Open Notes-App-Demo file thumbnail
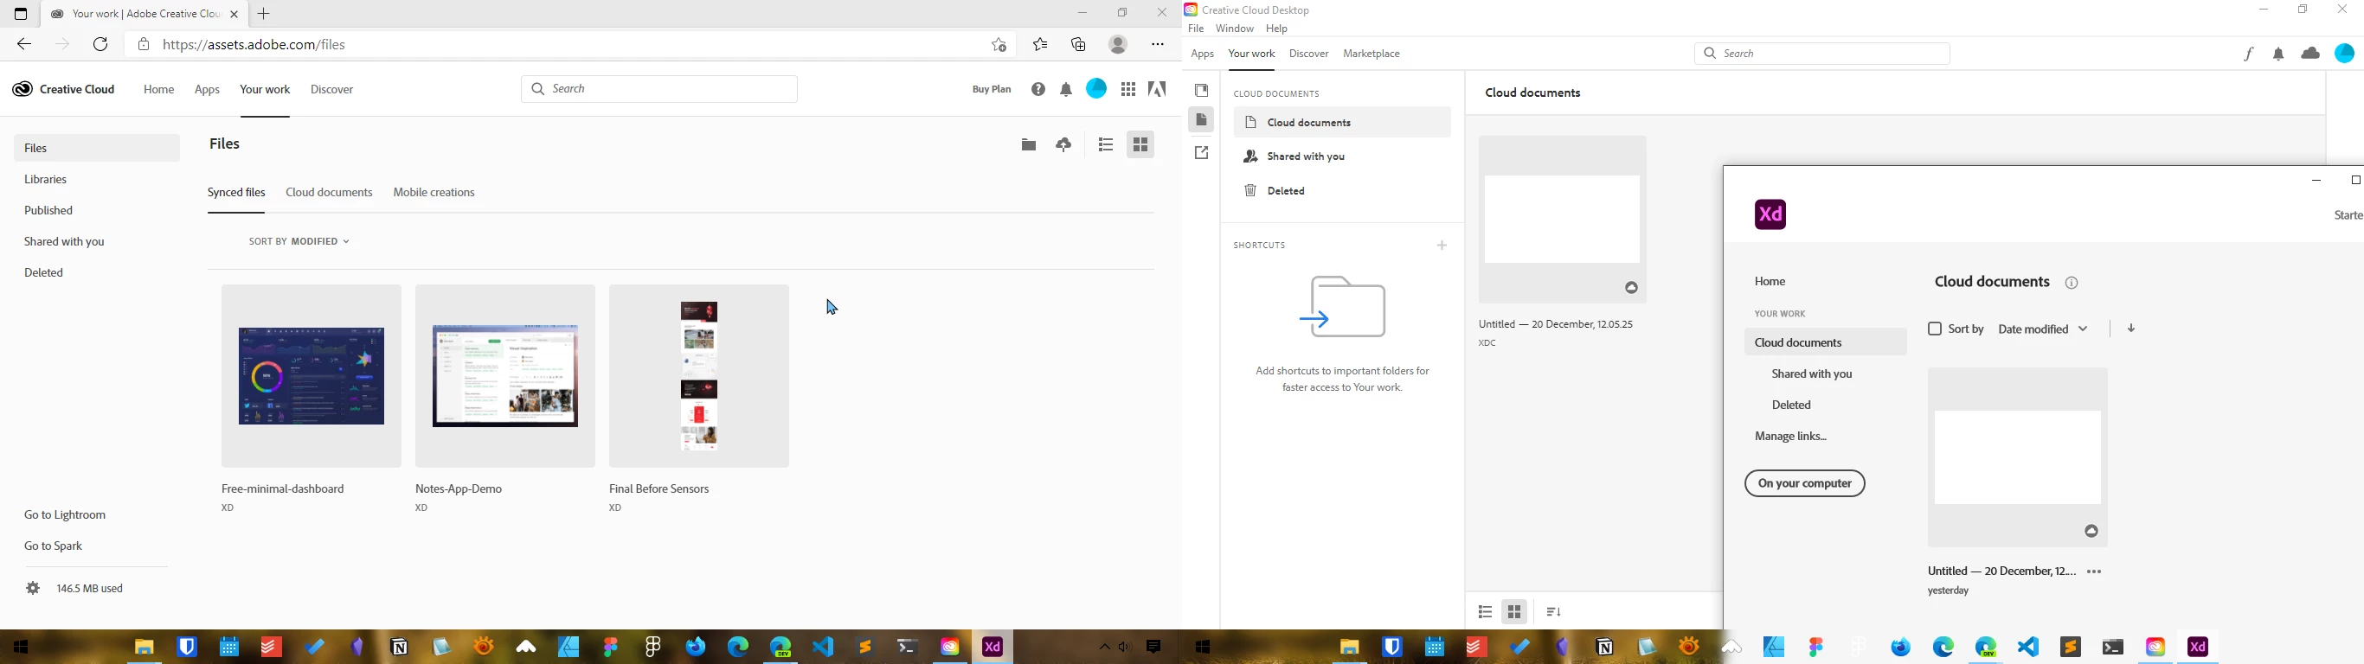The width and height of the screenshot is (2364, 664). point(504,376)
